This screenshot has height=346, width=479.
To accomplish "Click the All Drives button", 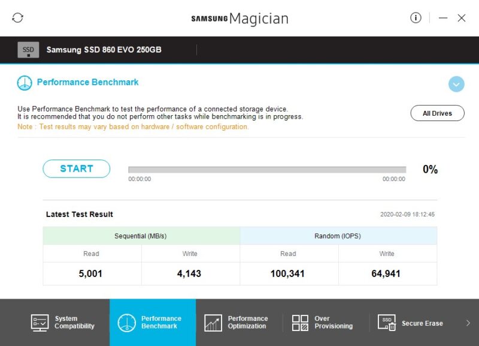I will tap(437, 113).
